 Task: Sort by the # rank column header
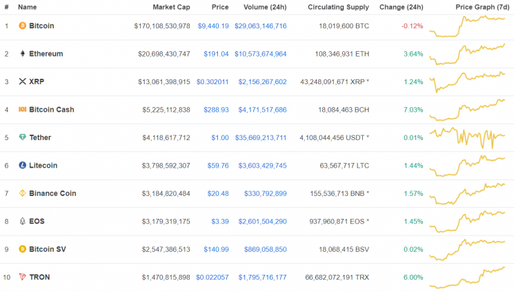click(x=7, y=7)
